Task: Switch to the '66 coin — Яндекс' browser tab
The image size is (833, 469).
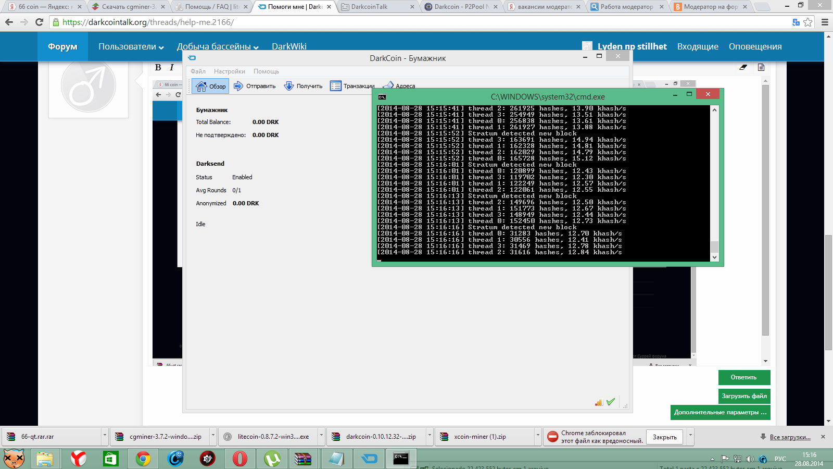Action: pyautogui.click(x=45, y=7)
